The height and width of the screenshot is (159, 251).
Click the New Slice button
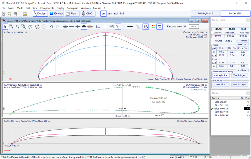coord(221,85)
